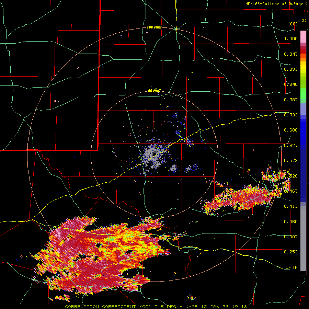Select the 0.413 scale value
The image size is (309, 309).
[x=291, y=206]
